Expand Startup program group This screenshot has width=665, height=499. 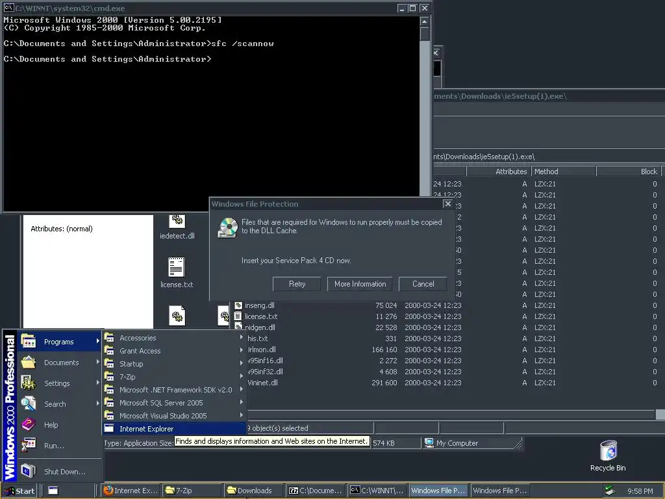(x=174, y=364)
